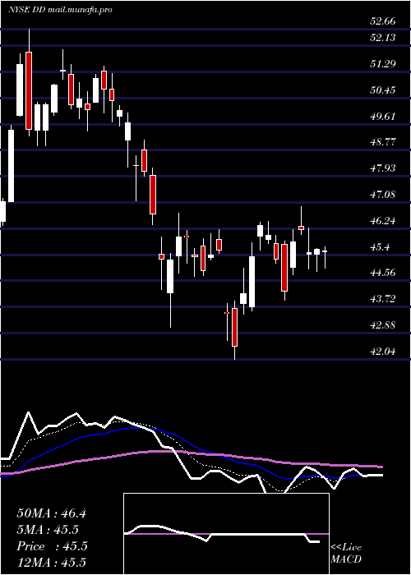Click the 42.04 price label
411x575 pixels.
click(383, 352)
